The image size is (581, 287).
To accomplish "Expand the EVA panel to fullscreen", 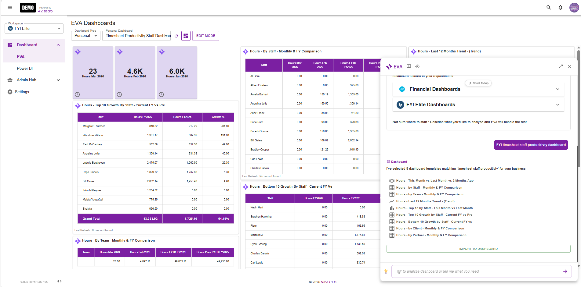I will coord(561,66).
